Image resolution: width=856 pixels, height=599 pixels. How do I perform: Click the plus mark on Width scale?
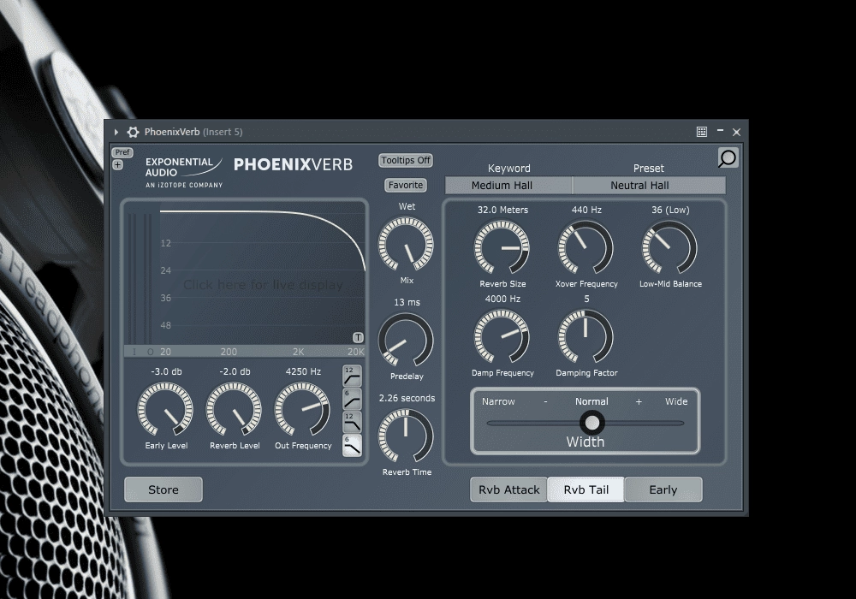(639, 402)
